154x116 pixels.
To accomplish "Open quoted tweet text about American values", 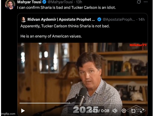I will (51, 36).
